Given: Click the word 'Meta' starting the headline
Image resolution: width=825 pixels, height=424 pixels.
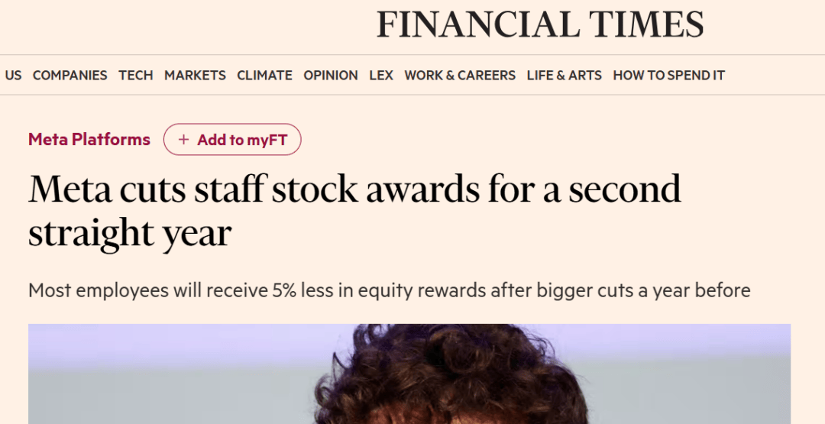Looking at the screenshot, I should (65, 189).
